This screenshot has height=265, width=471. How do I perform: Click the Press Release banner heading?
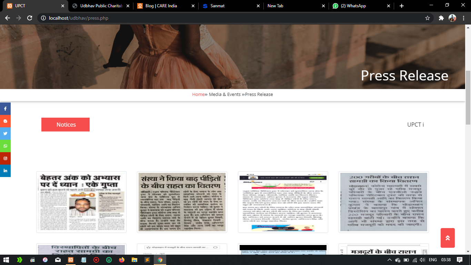pyautogui.click(x=404, y=76)
